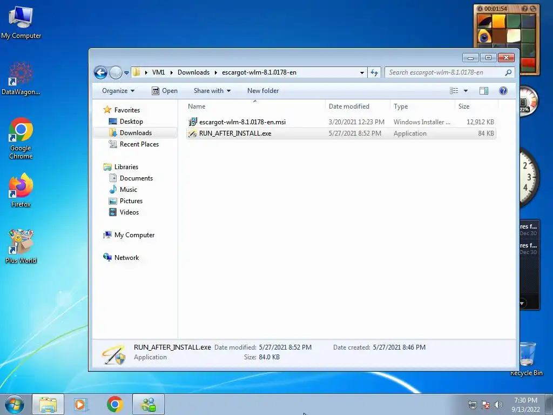This screenshot has width=553, height=415.
Task: Click the volume speaker tray icon
Action: (x=498, y=405)
